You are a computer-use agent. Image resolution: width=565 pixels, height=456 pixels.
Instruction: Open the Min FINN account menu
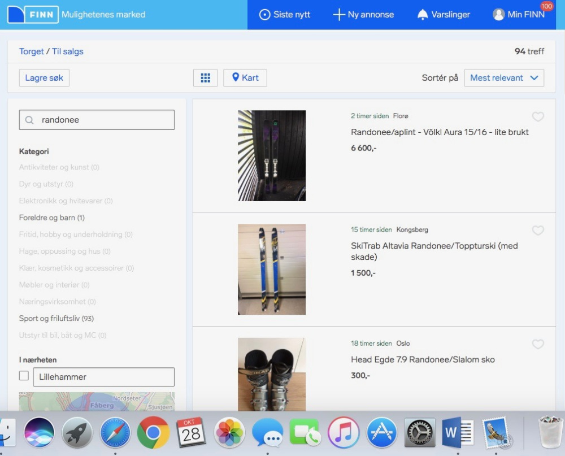click(x=519, y=15)
